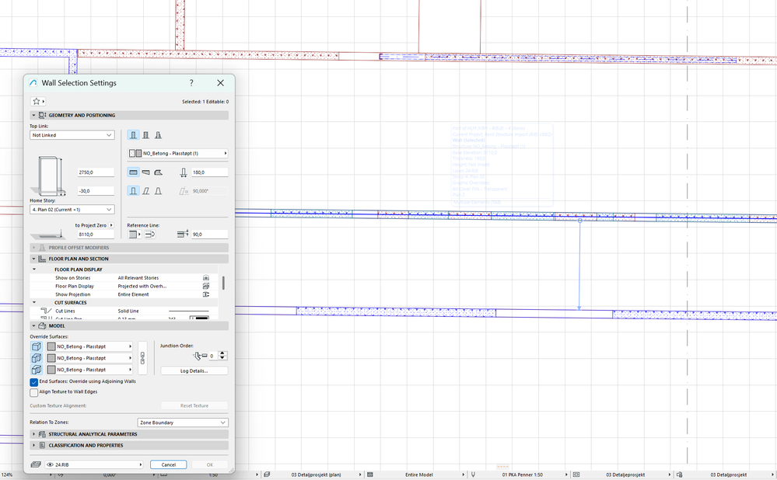Choose the complex profile structure icon
The width and height of the screenshot is (777, 480).
click(158, 135)
